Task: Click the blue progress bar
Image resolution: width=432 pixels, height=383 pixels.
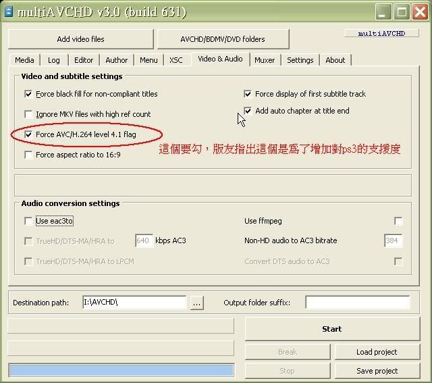Action: click(x=122, y=370)
